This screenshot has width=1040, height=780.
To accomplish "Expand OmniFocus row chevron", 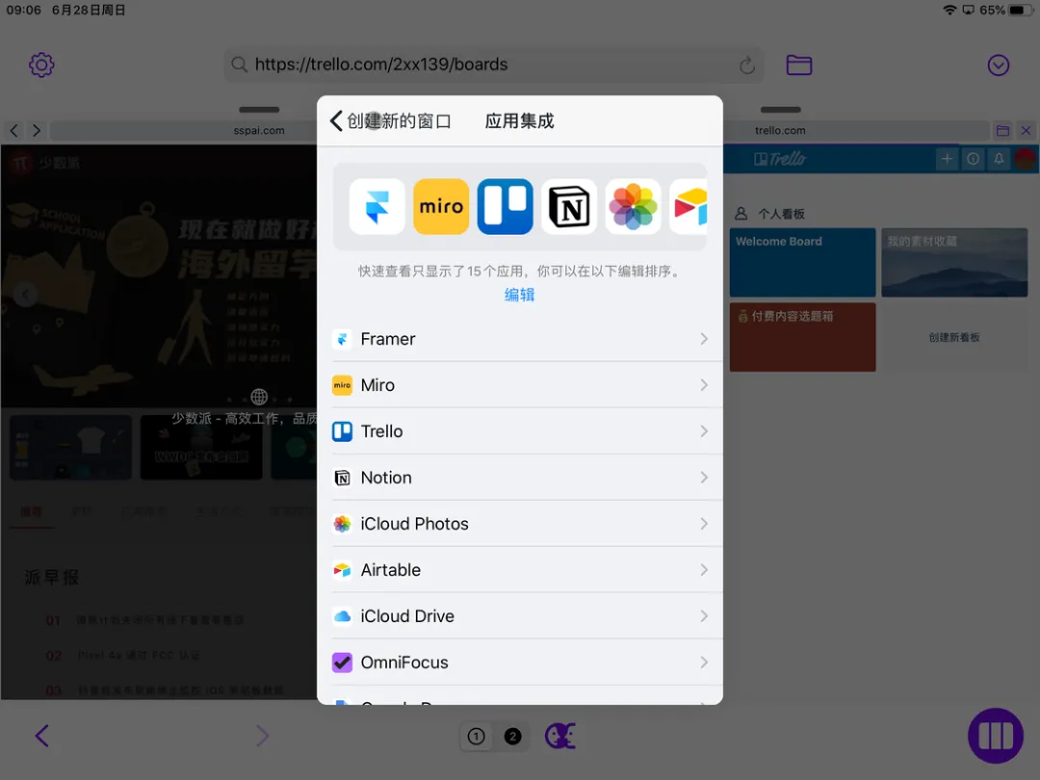I will [704, 663].
